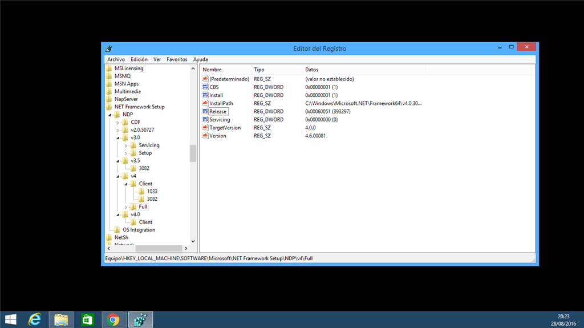Select the OS Integration folder icon
This screenshot has height=328, width=584.
coord(117,229)
